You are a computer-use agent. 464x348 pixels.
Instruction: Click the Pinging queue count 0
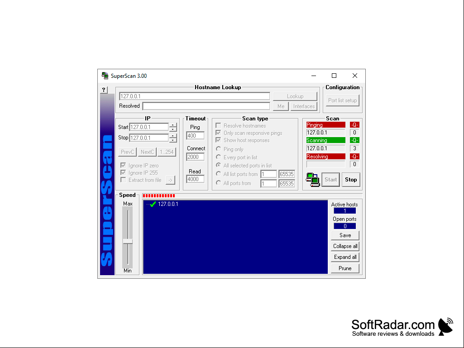click(x=354, y=133)
